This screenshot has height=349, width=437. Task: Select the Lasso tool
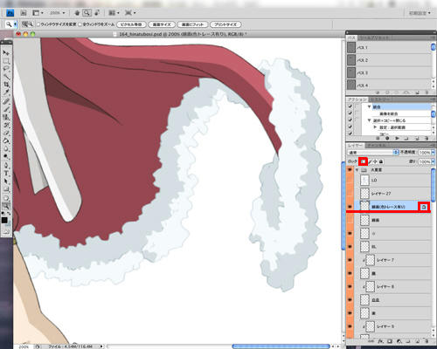coord(6,68)
